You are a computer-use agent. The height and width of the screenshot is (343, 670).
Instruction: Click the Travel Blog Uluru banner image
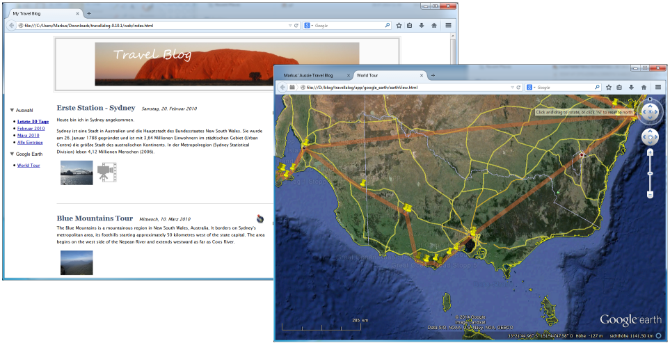click(227, 64)
